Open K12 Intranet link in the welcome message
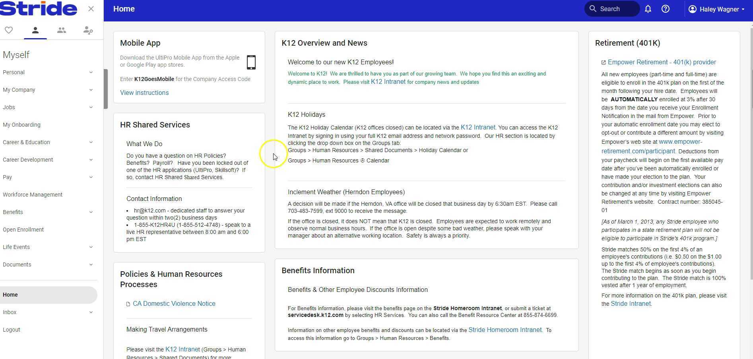 tap(388, 82)
